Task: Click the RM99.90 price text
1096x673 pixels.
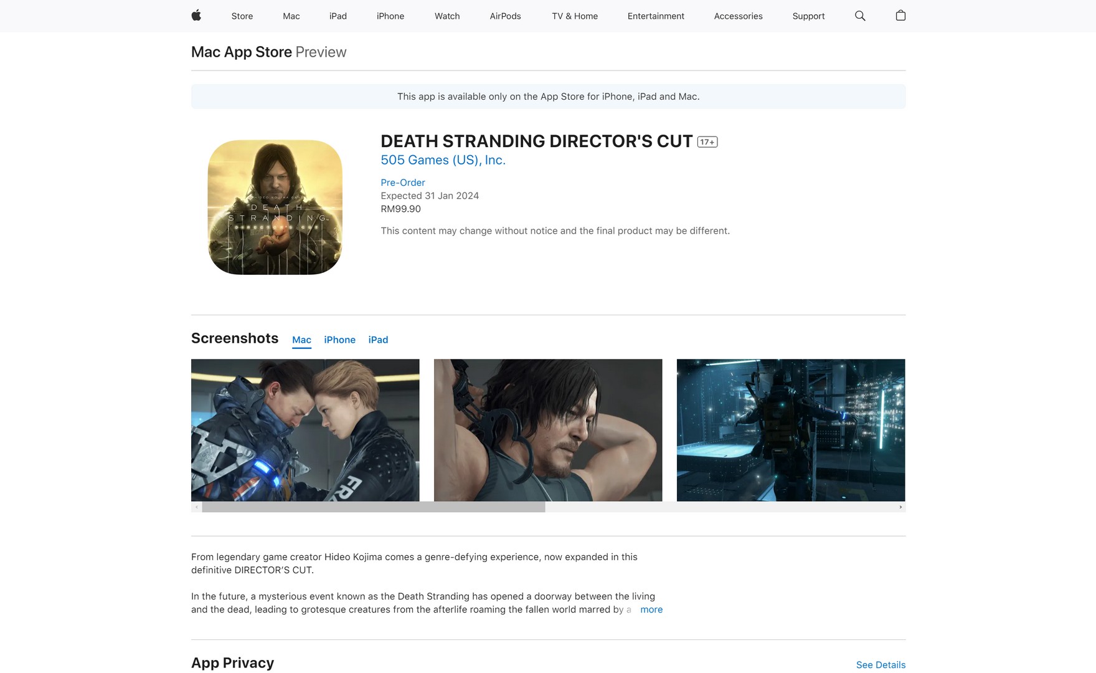Action: click(x=400, y=209)
